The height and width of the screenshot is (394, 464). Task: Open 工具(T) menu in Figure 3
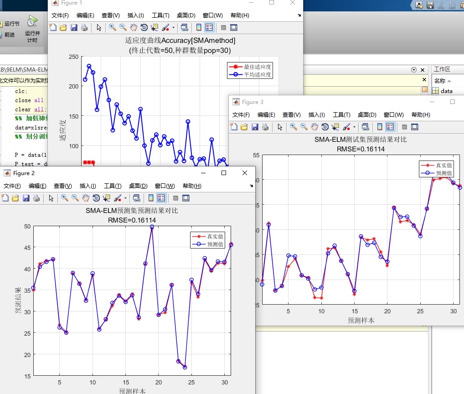pos(341,115)
